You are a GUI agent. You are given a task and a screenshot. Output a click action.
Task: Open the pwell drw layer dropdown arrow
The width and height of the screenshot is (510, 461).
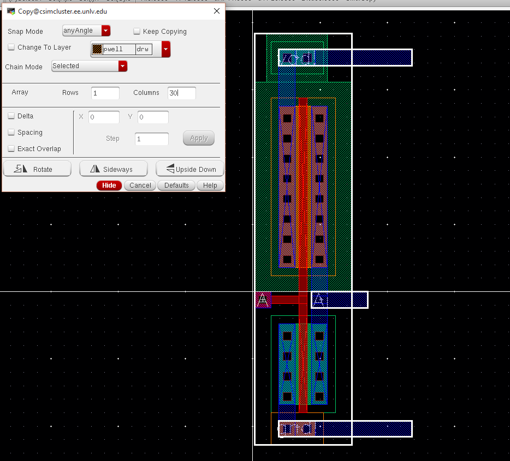tap(166, 49)
